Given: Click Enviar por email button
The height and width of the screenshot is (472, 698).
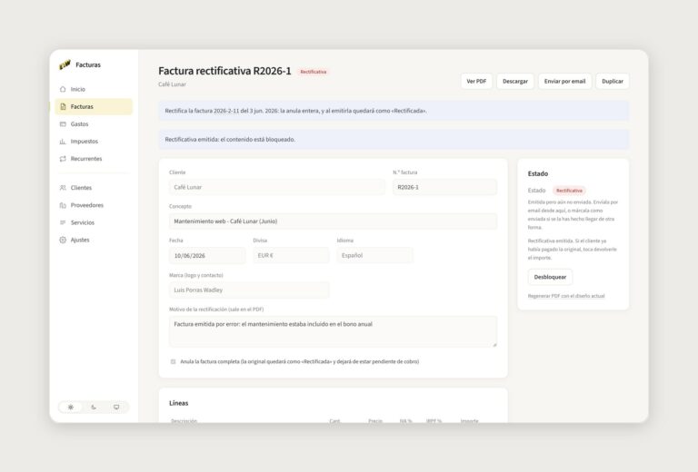Looking at the screenshot, I should click(x=564, y=82).
